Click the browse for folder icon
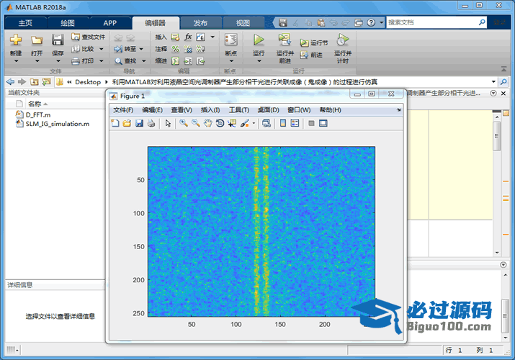The width and height of the screenshot is (515, 360). 46,81
